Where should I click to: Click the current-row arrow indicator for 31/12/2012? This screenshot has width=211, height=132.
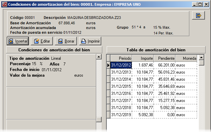(x=108, y=65)
